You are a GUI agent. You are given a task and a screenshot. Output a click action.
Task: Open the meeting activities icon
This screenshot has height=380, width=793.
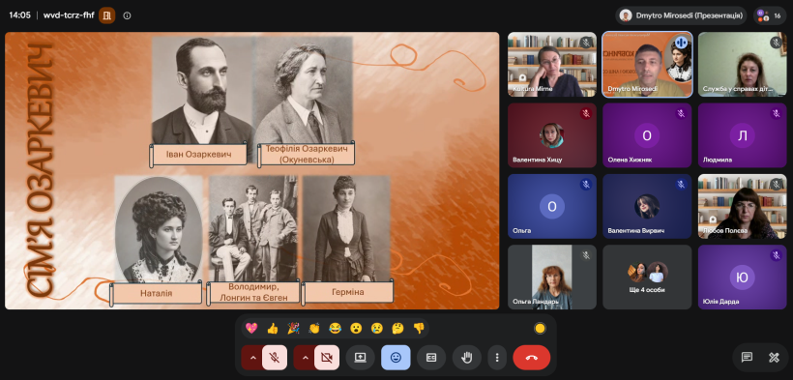point(774,357)
